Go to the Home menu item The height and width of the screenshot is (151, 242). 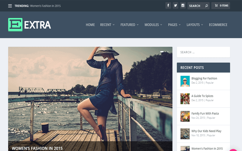(90, 25)
